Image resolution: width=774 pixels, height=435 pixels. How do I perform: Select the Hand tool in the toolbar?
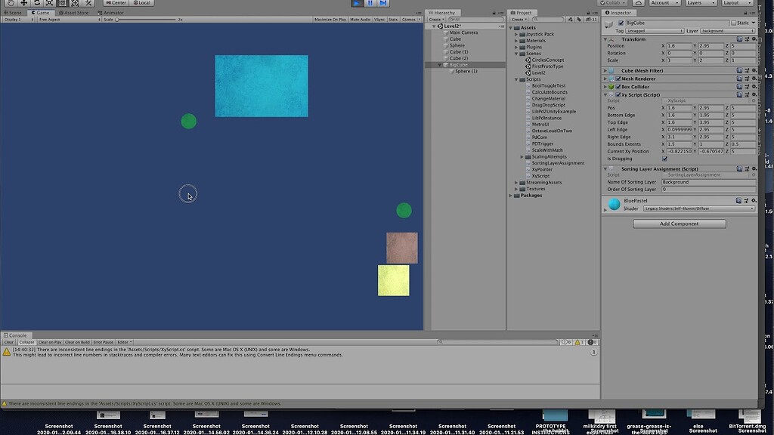[x=11, y=3]
